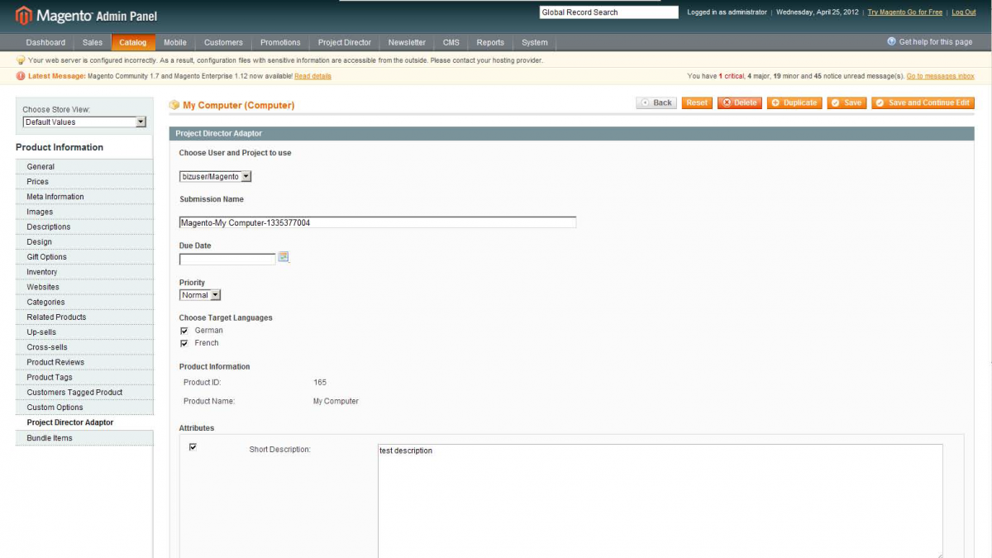Select the General product tab

point(84,167)
